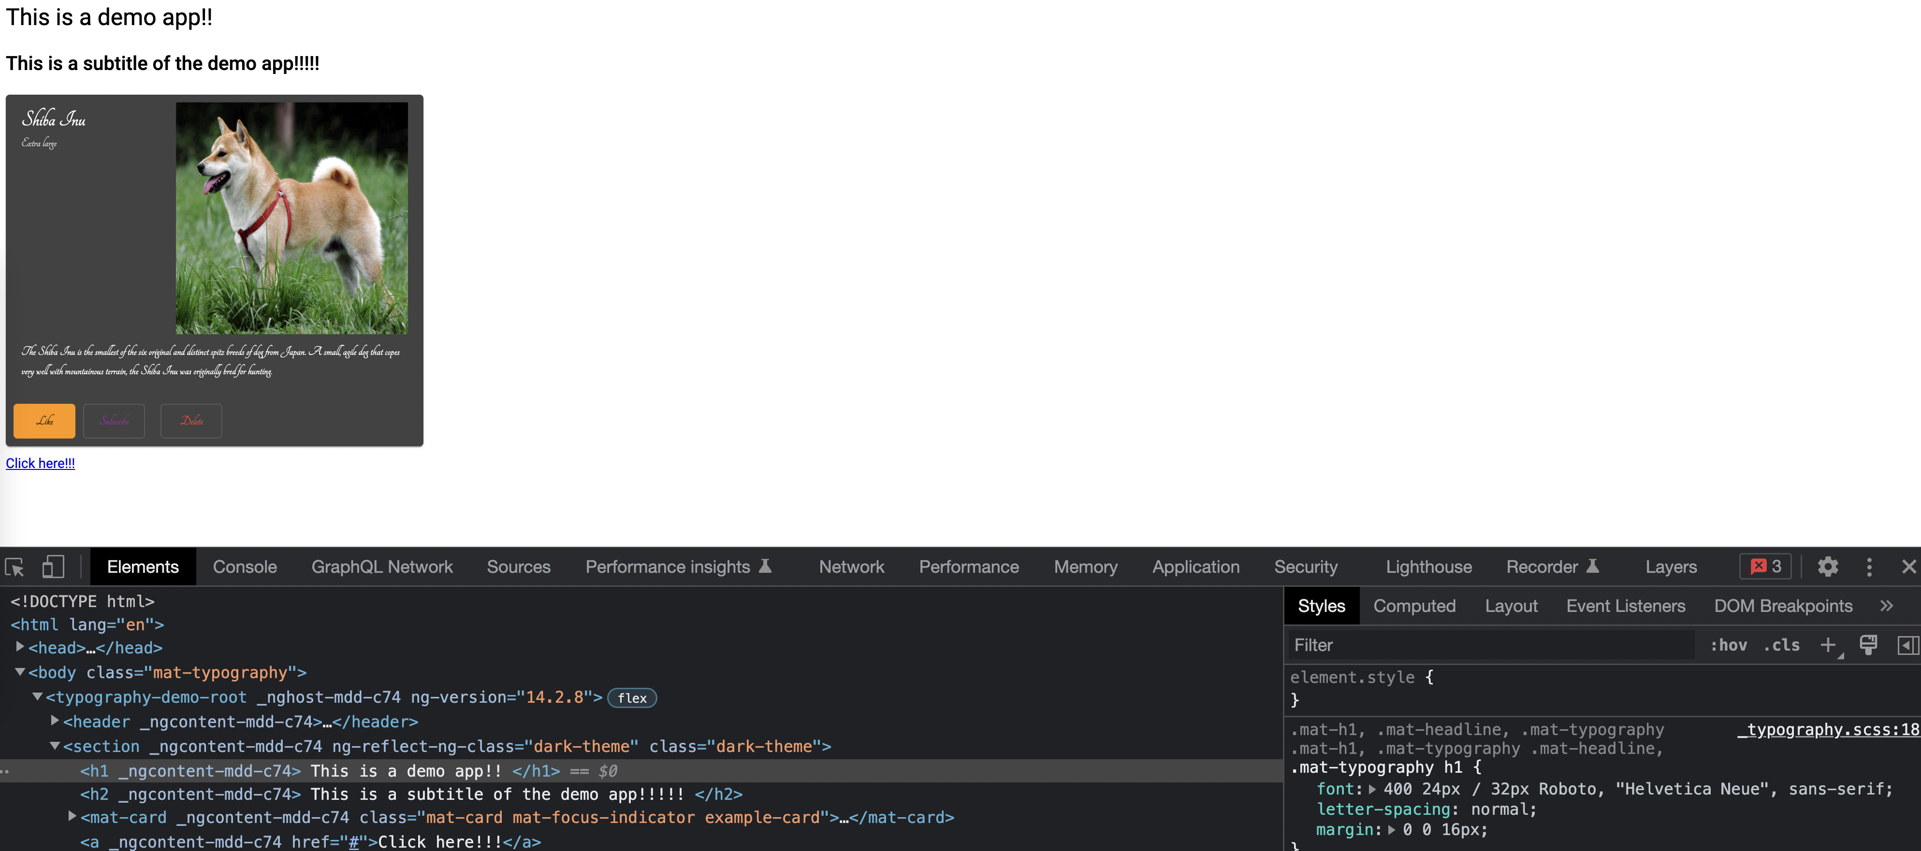Open the Performance insights tab
1921x851 pixels.
(678, 567)
